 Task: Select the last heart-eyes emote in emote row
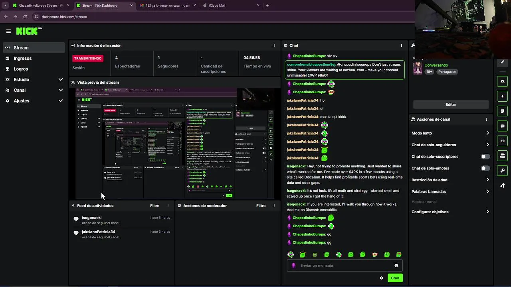click(x=399, y=254)
